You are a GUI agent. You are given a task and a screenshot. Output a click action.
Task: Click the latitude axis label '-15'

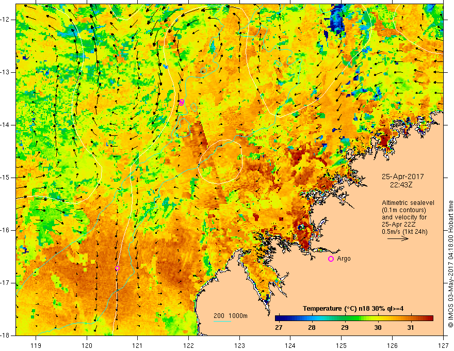(x=5, y=178)
